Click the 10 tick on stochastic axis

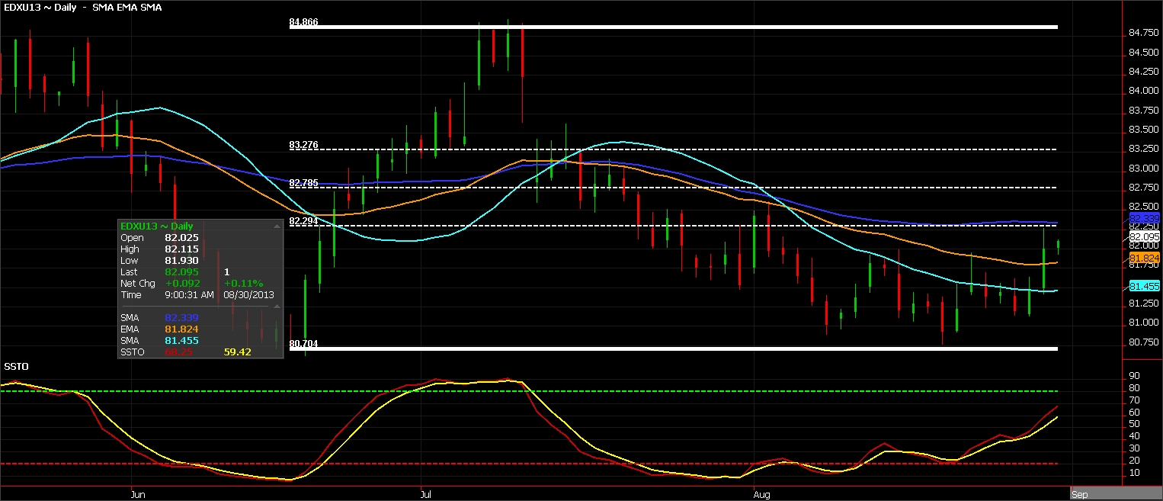[1134, 473]
